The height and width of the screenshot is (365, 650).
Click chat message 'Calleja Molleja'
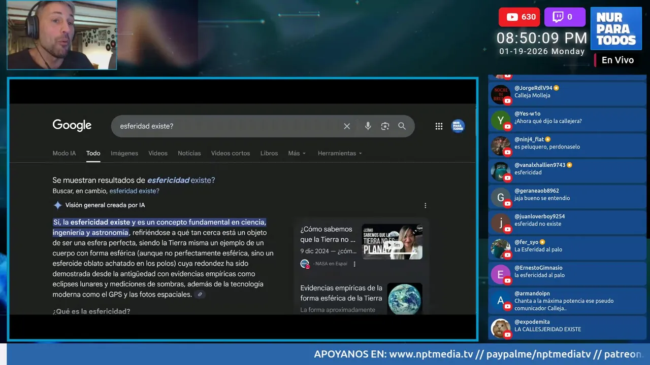click(532, 95)
